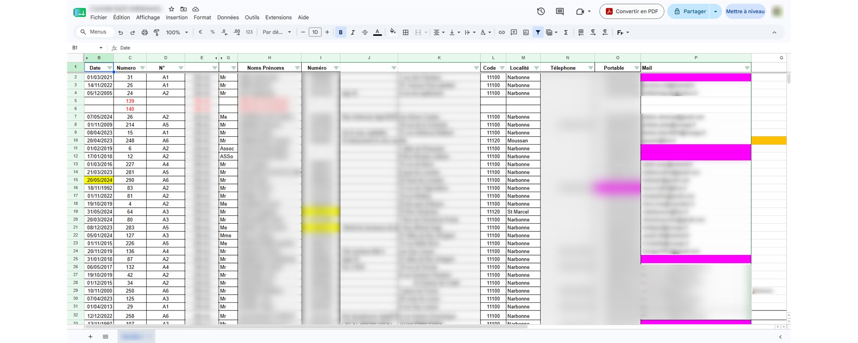Open horizontal align dropdown
The width and height of the screenshot is (858, 343).
(439, 32)
